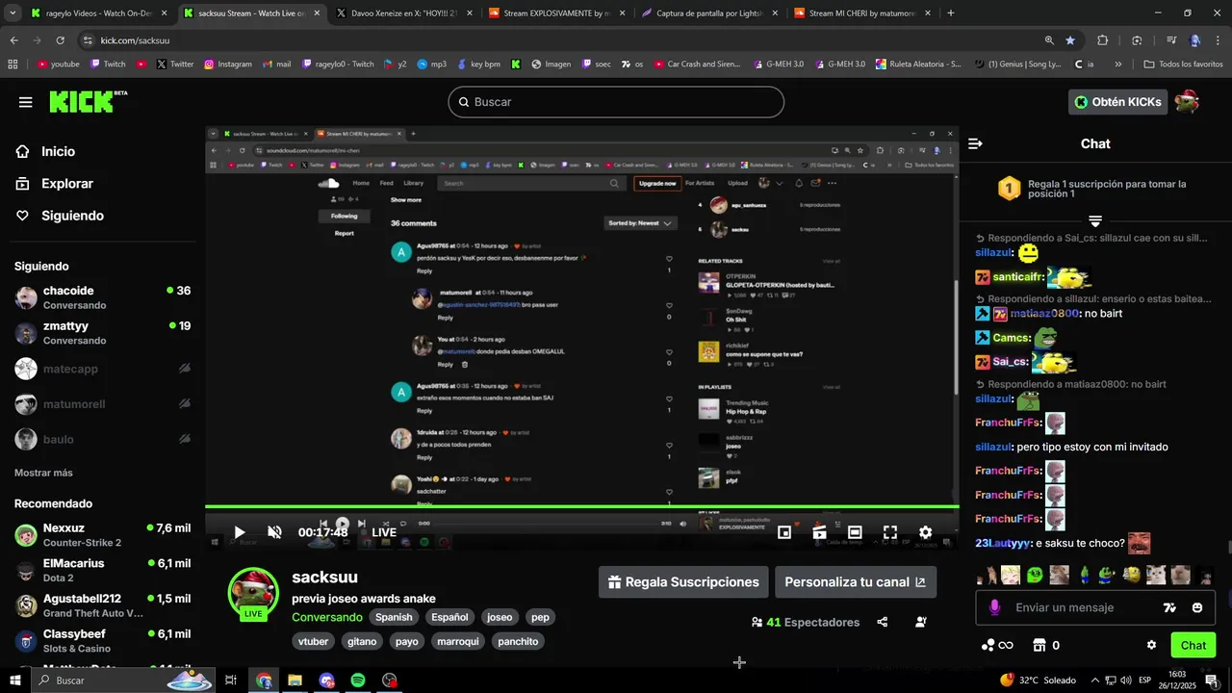Open the clip creation icon
Viewport: 1232px width, 693px height.
tap(820, 532)
